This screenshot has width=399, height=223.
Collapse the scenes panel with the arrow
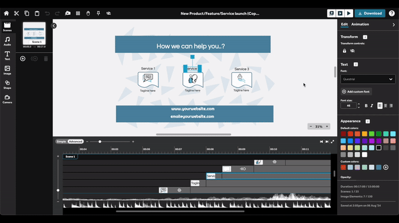click(x=54, y=26)
